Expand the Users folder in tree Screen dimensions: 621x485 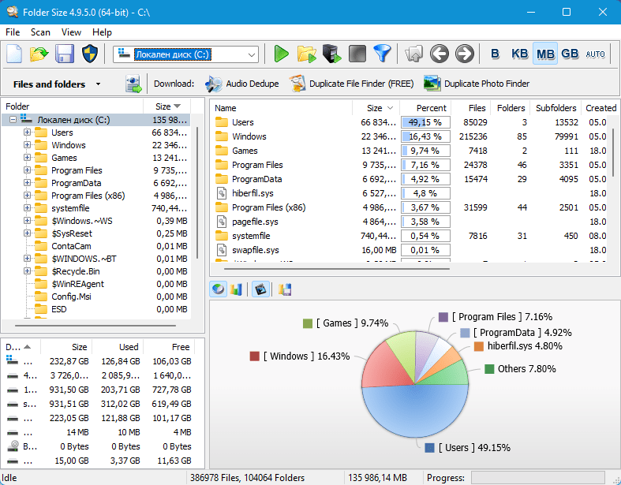tap(27, 132)
